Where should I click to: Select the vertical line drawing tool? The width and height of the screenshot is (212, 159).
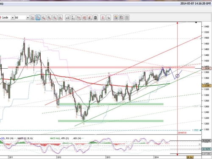73,18
